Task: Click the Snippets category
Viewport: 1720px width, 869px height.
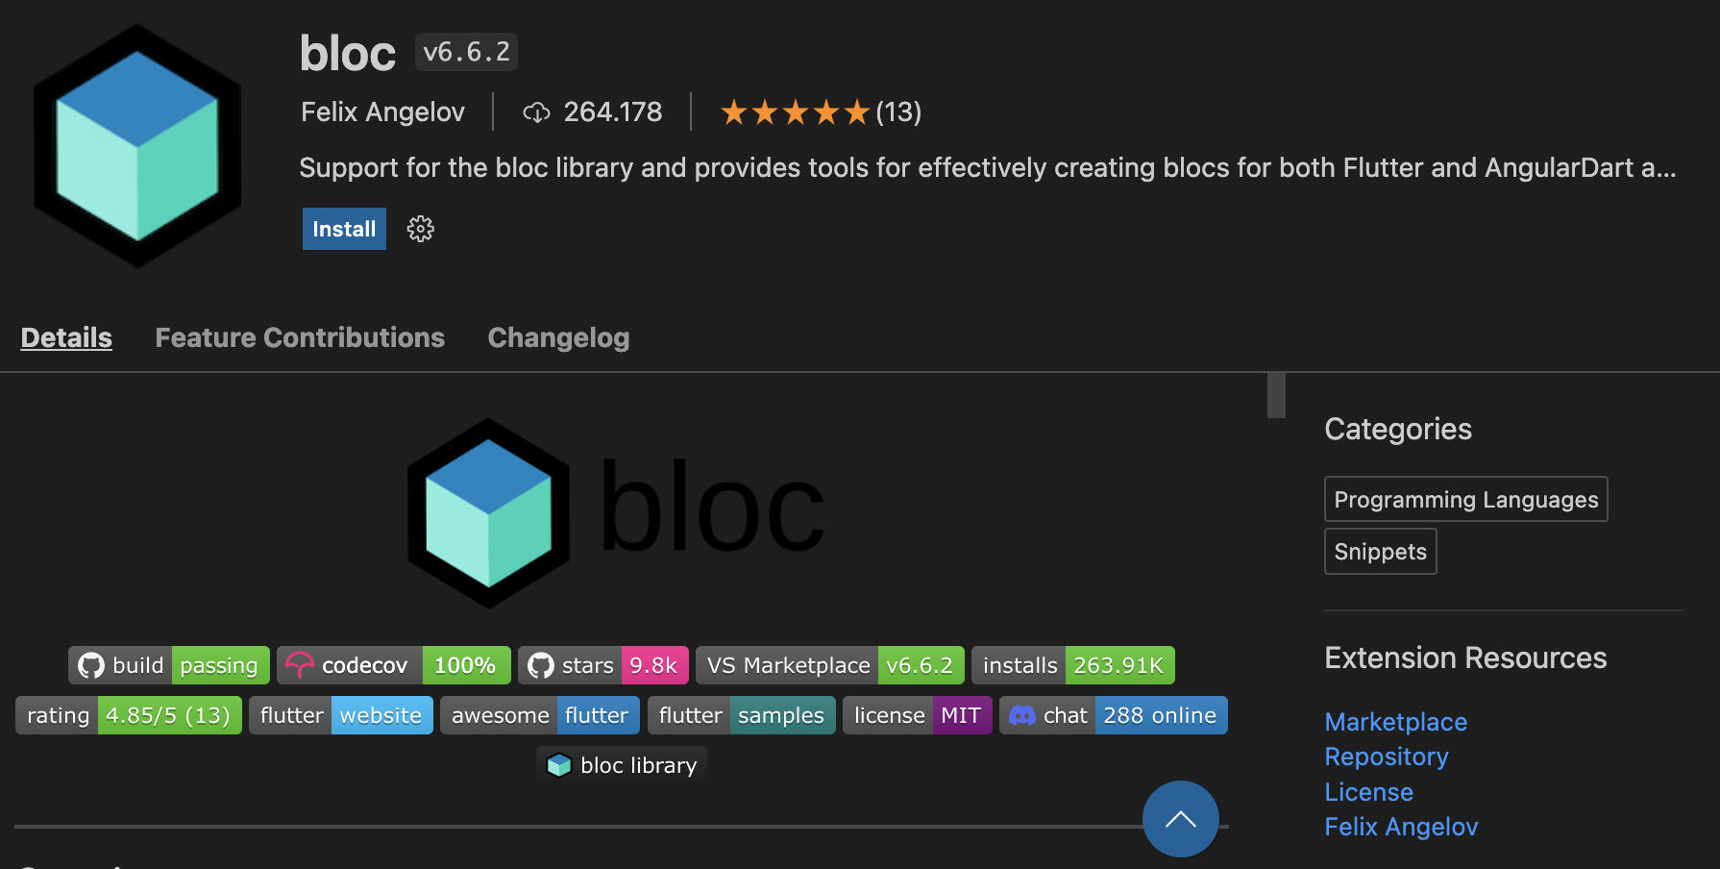Action: 1380,551
